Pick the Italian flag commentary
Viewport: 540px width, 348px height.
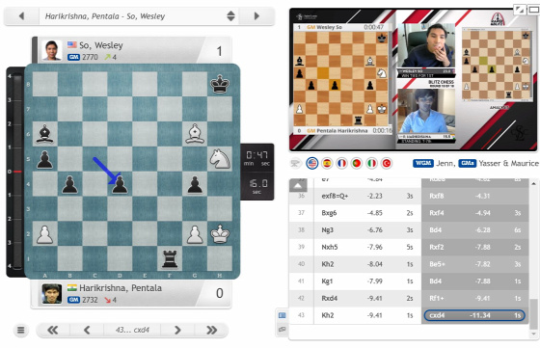[371, 163]
